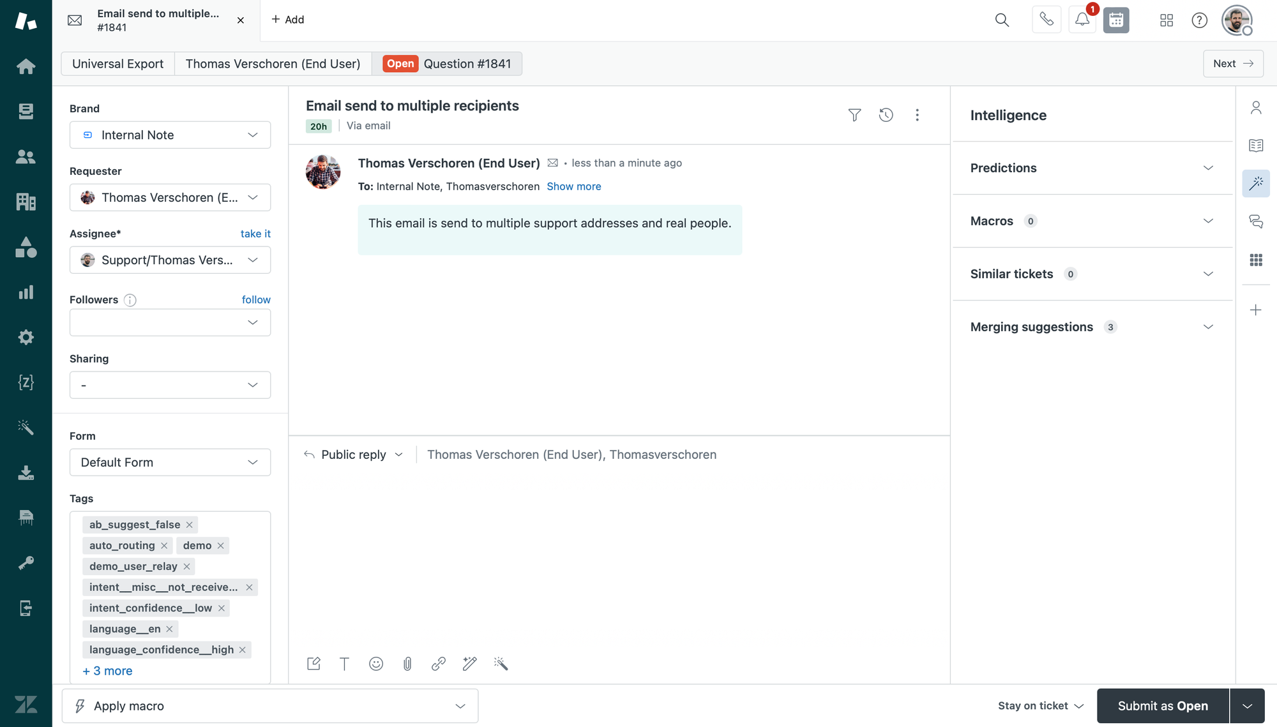
Task: Click Submit as Open button
Action: (1162, 706)
